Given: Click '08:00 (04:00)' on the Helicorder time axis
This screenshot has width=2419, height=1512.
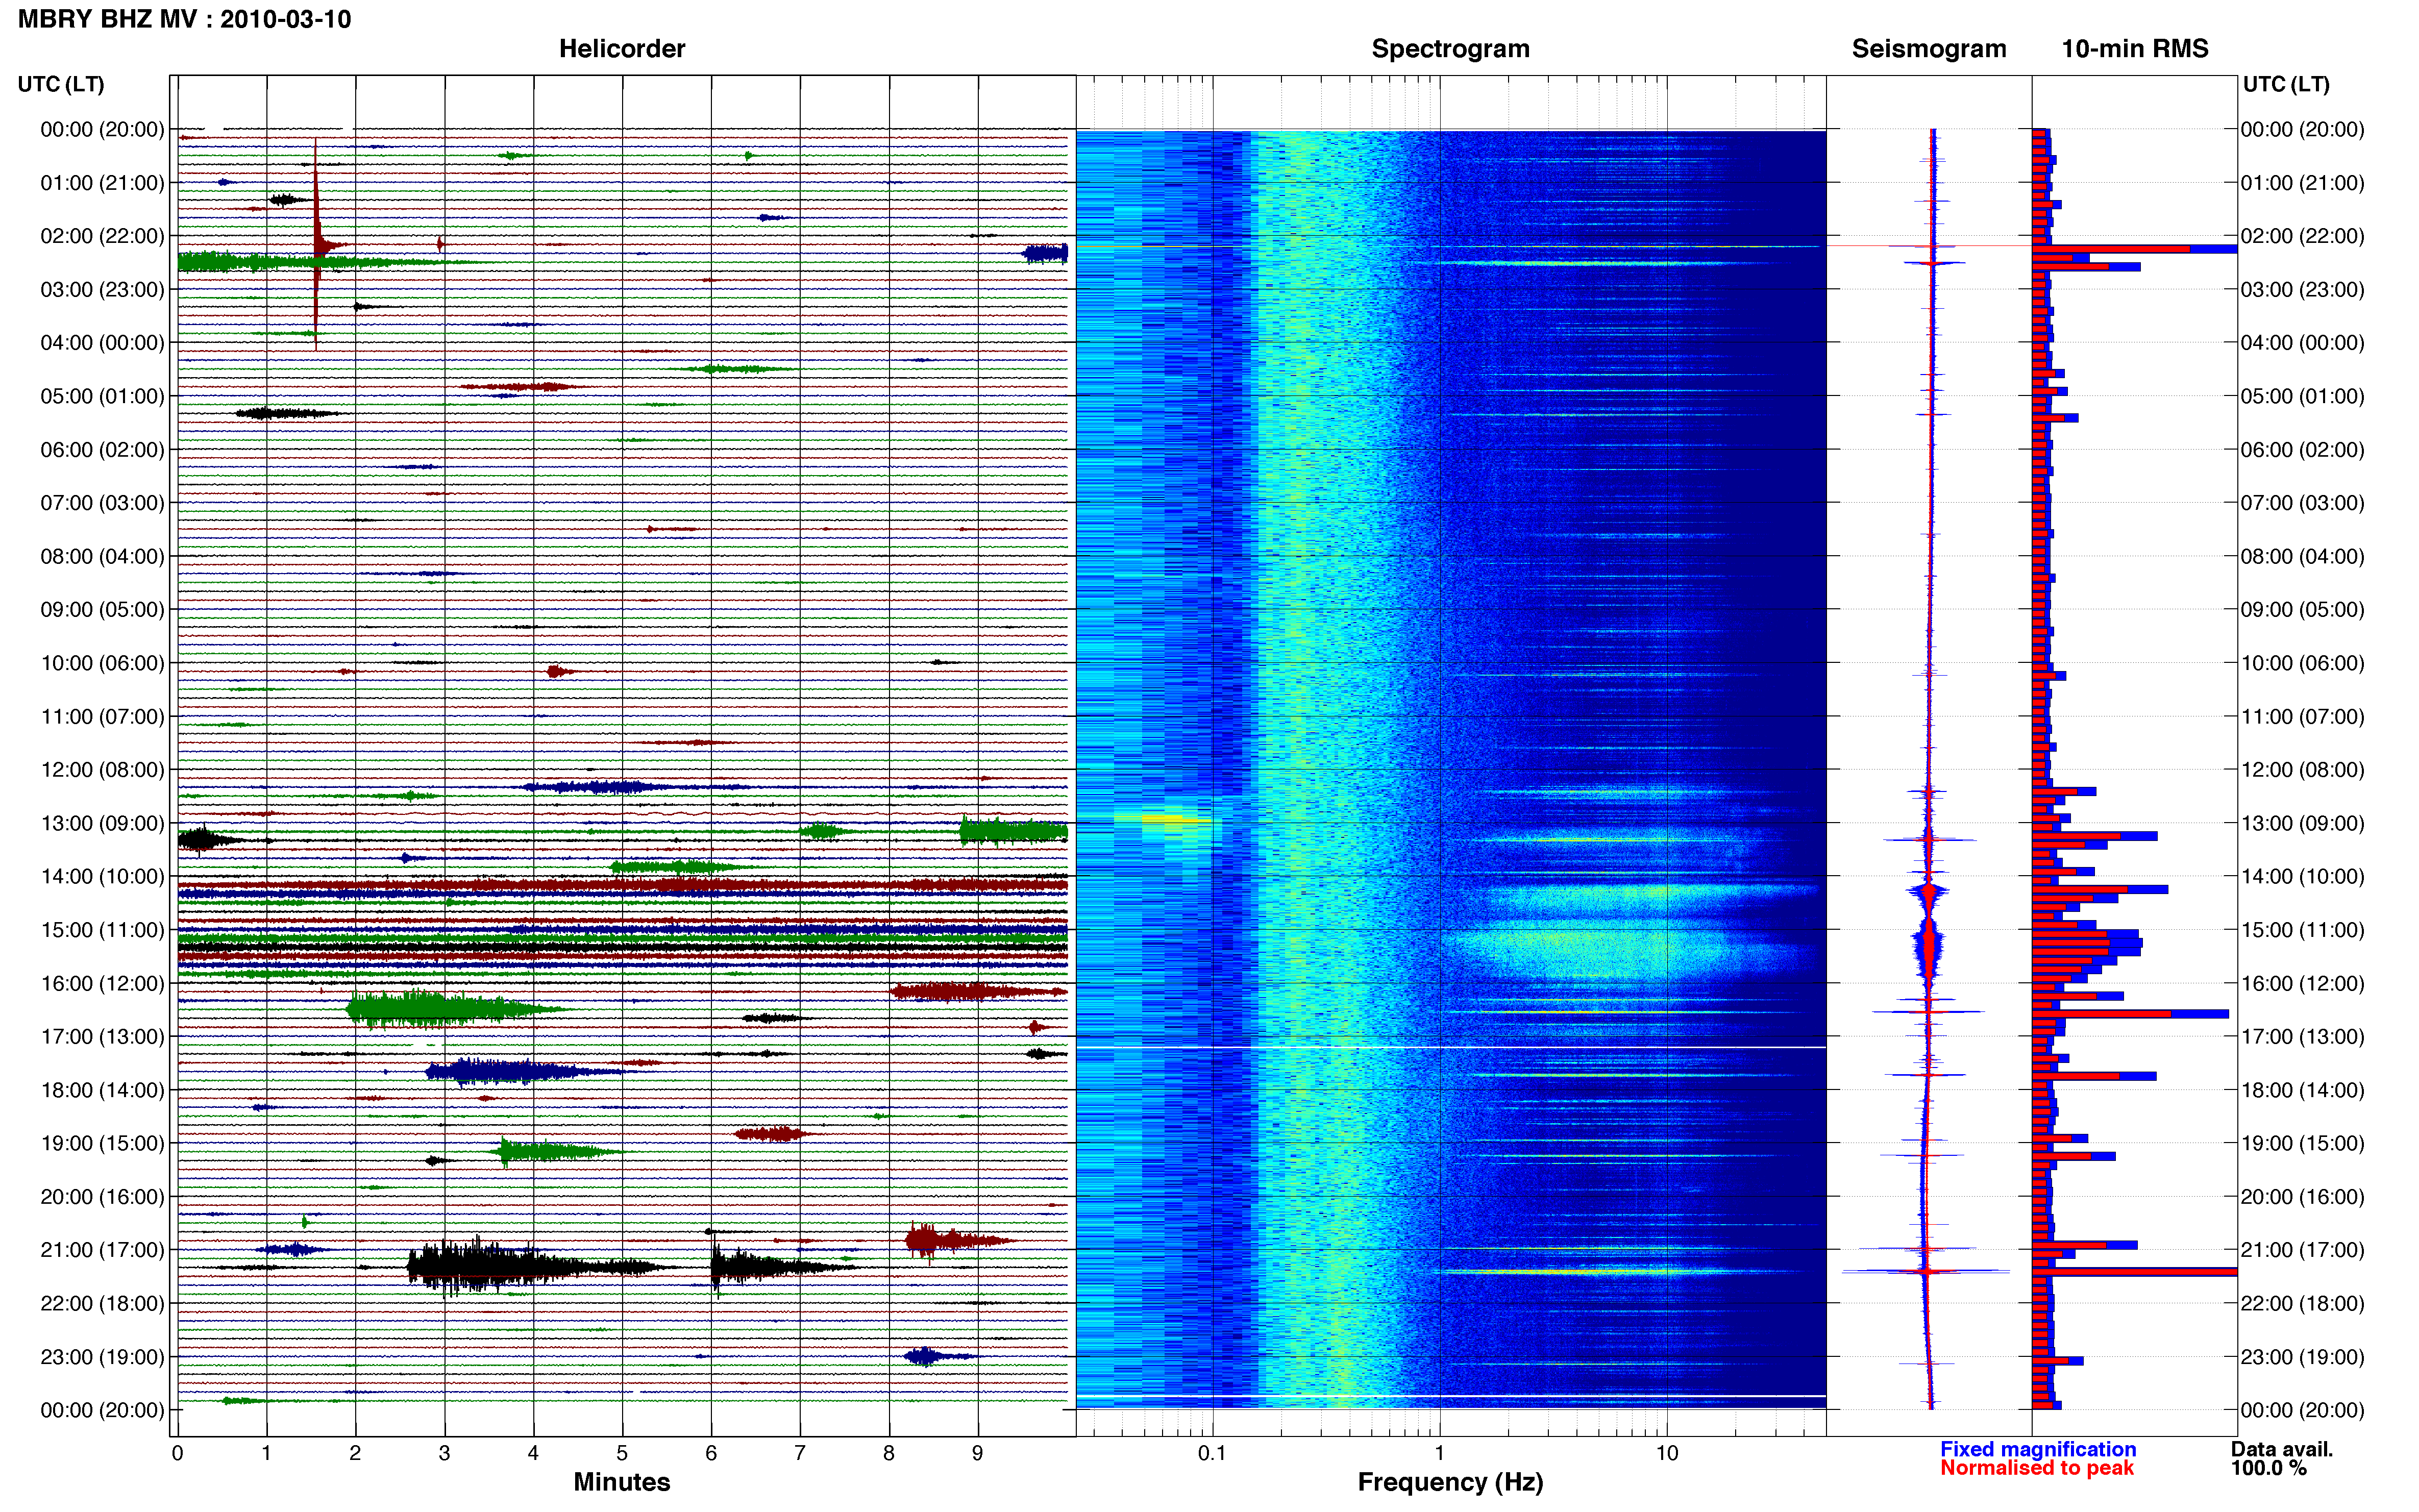Looking at the screenshot, I should (102, 556).
